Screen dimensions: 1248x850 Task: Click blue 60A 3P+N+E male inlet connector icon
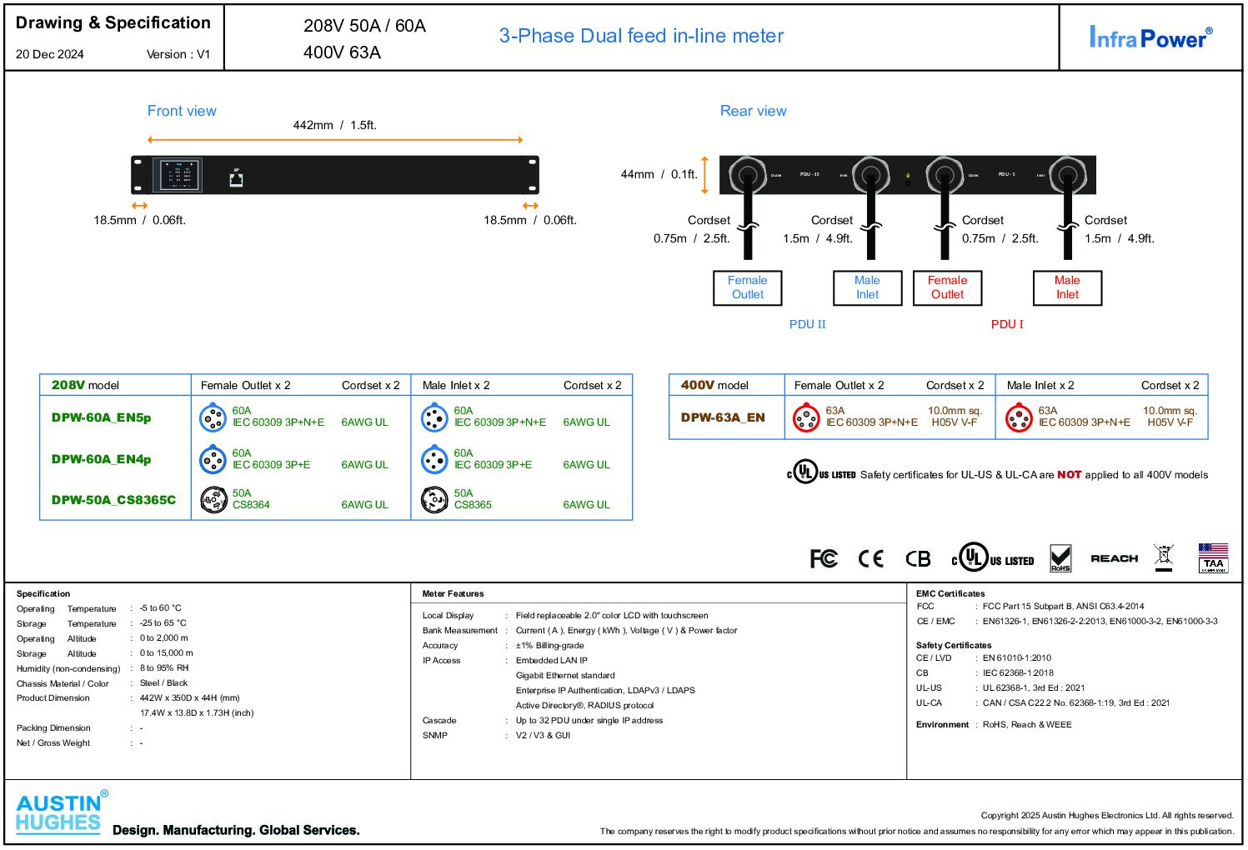435,417
